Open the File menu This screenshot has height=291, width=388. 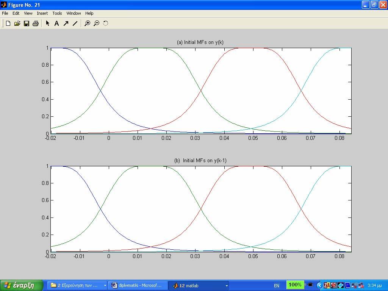pyautogui.click(x=5, y=13)
